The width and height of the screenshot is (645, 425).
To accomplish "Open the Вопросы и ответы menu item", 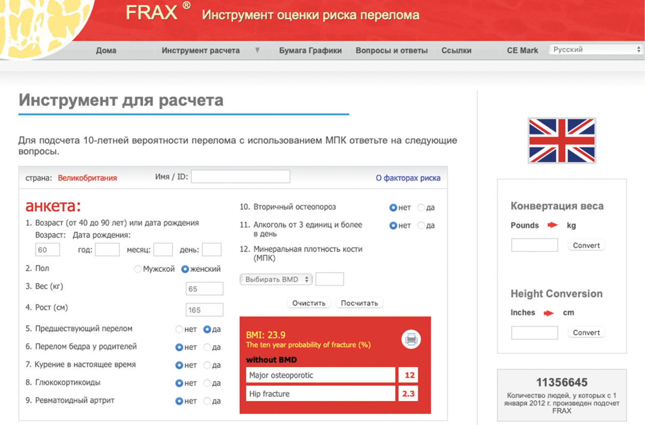I will tap(392, 50).
